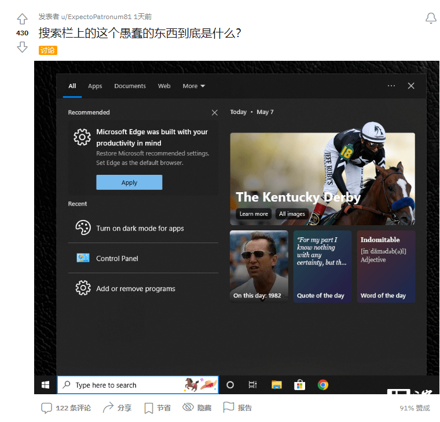Screen dimensions: 440x422
Task: Open Microsoft Store from taskbar
Action: pyautogui.click(x=299, y=385)
